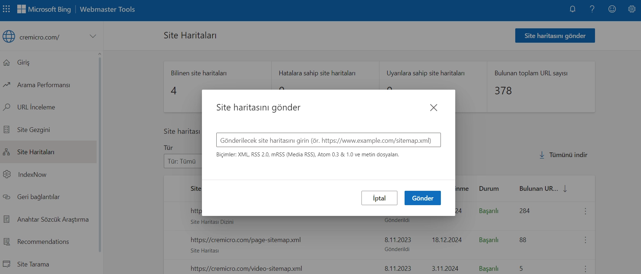
Task: Click https://cremicro.com/video-sitemap.xml entry
Action: tap(246, 269)
